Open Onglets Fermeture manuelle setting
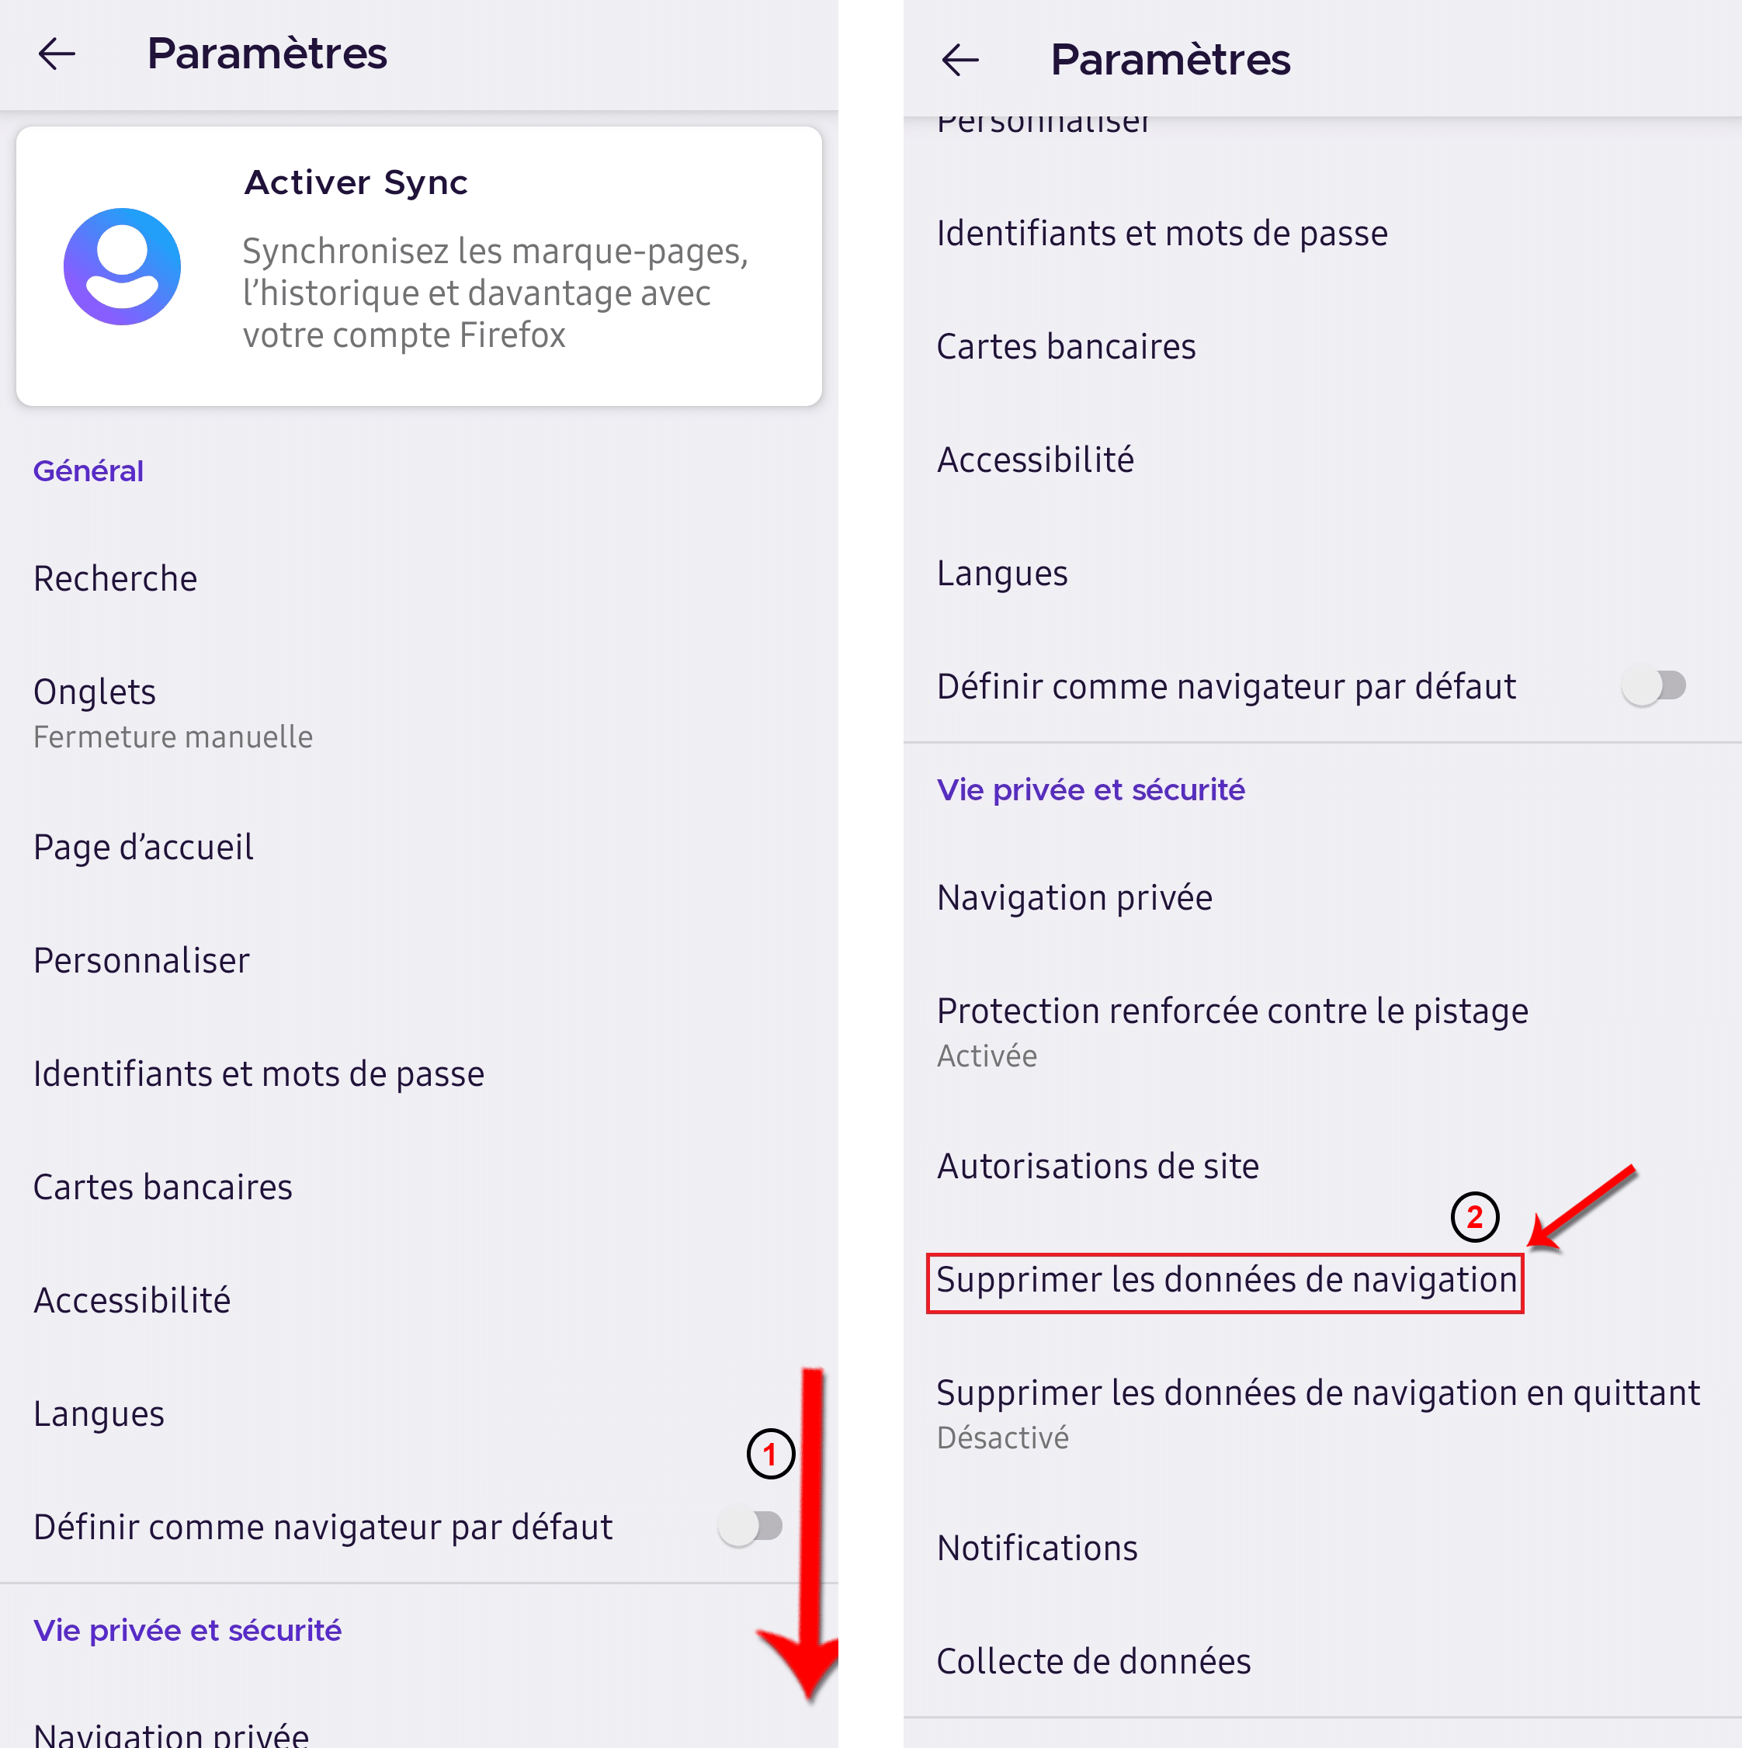Screen dimensions: 1742x1748 tap(419, 713)
